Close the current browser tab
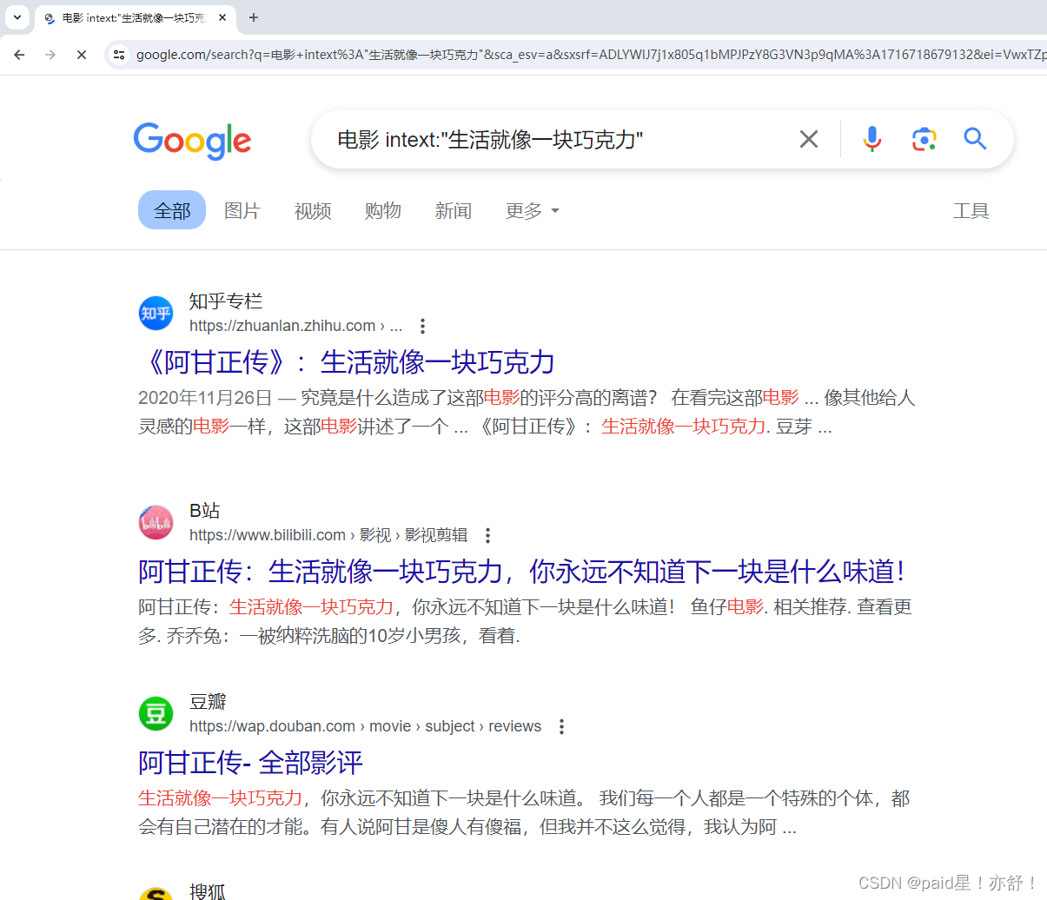 (222, 17)
